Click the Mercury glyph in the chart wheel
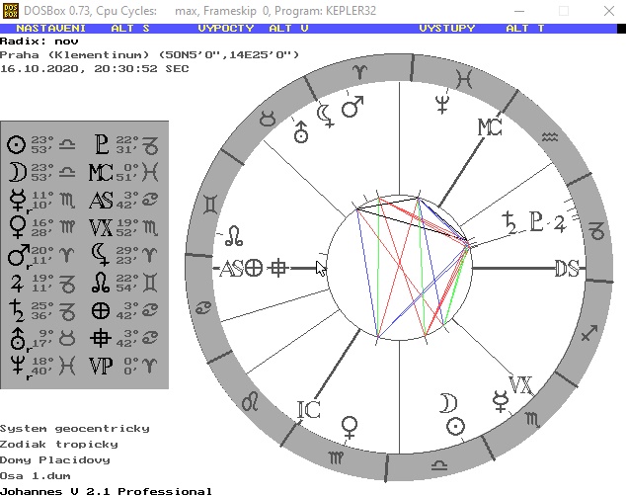The width and height of the screenshot is (626, 496). pyautogui.click(x=501, y=402)
